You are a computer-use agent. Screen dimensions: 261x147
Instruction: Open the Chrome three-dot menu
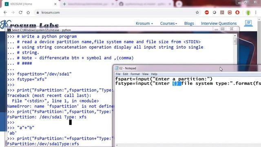(x=256, y=13)
